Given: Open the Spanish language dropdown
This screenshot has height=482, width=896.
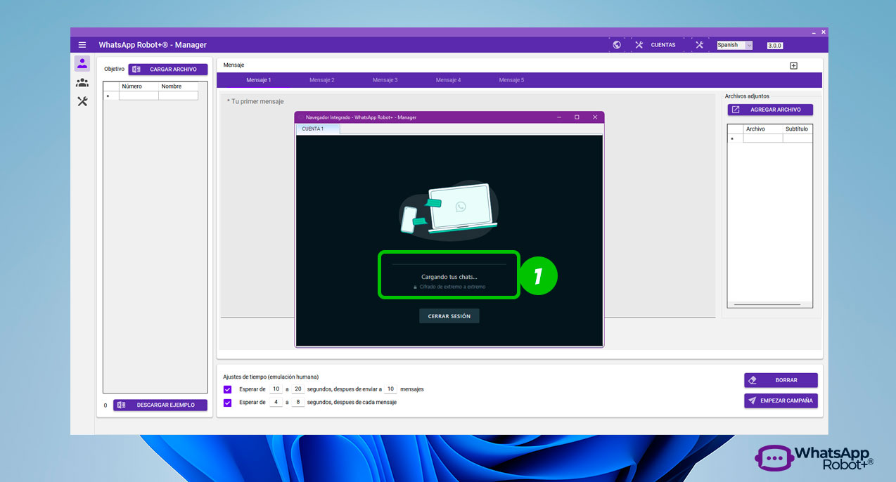Looking at the screenshot, I should pyautogui.click(x=734, y=45).
